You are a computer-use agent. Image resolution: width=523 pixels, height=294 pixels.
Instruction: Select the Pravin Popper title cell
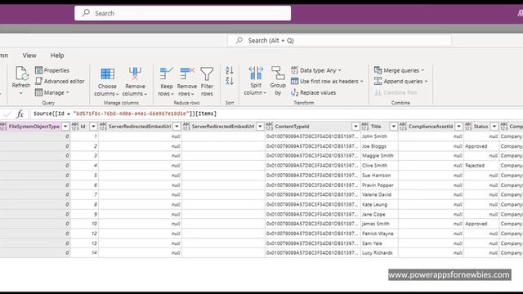pyautogui.click(x=379, y=185)
